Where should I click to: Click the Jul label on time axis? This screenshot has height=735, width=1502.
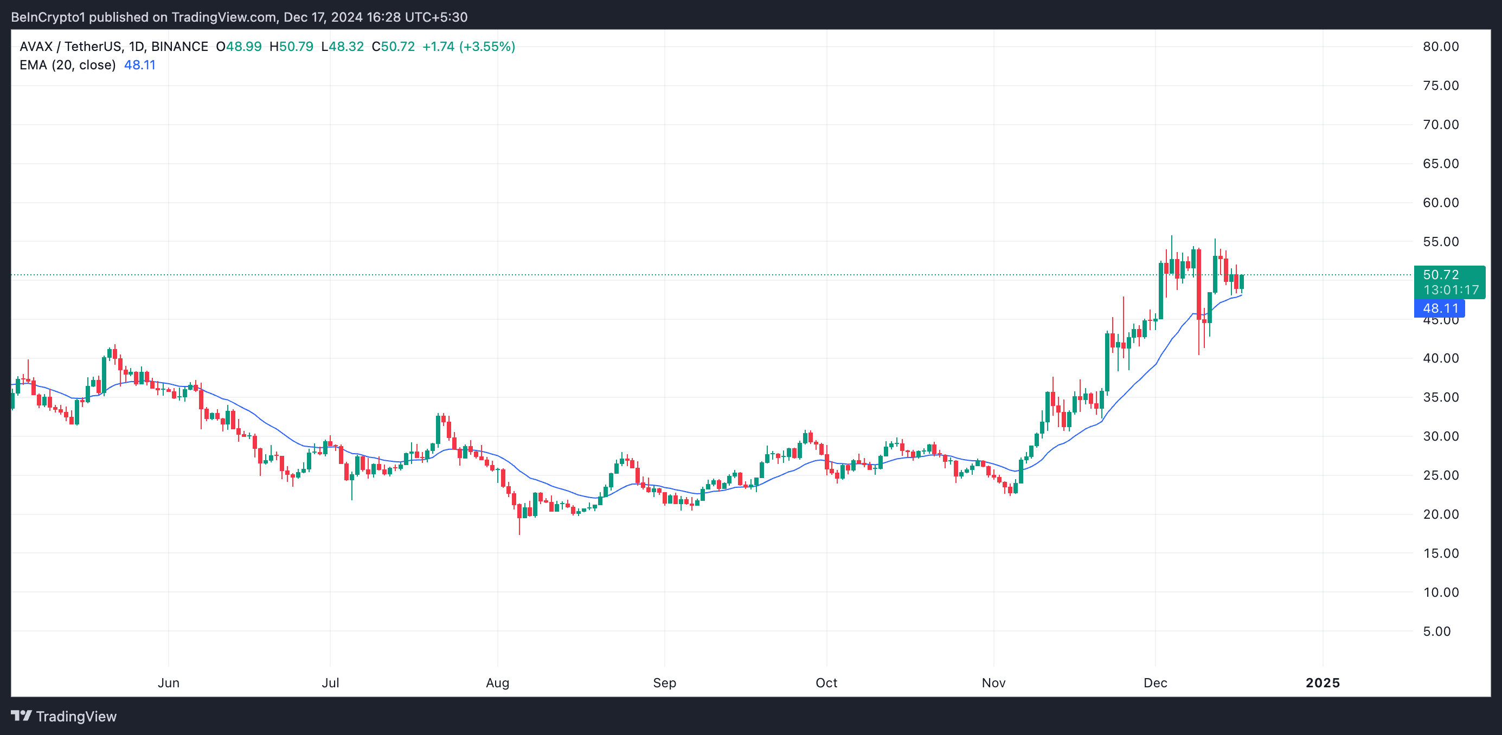click(330, 682)
